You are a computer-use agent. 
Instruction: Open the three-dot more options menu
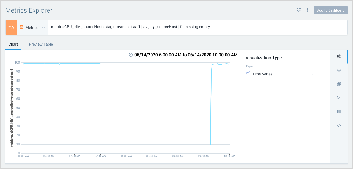click(307, 10)
